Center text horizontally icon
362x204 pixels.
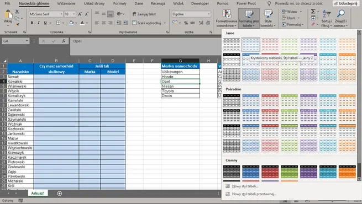point(104,23)
